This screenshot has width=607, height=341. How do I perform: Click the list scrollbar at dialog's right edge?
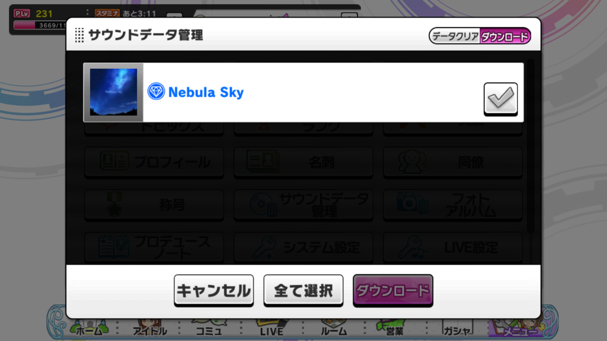click(531, 146)
